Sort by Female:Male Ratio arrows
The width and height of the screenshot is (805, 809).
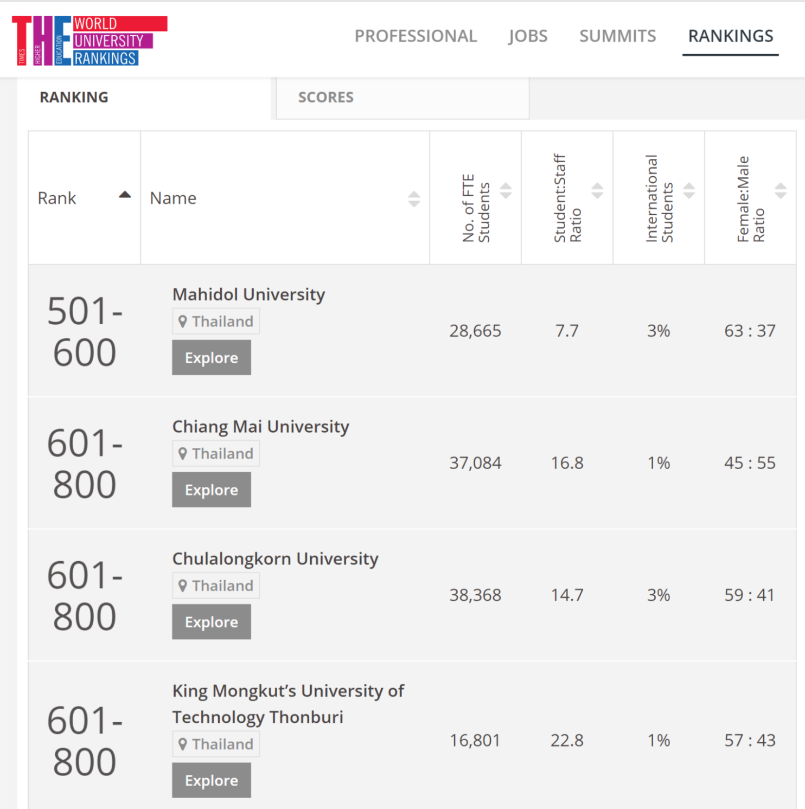point(781,191)
